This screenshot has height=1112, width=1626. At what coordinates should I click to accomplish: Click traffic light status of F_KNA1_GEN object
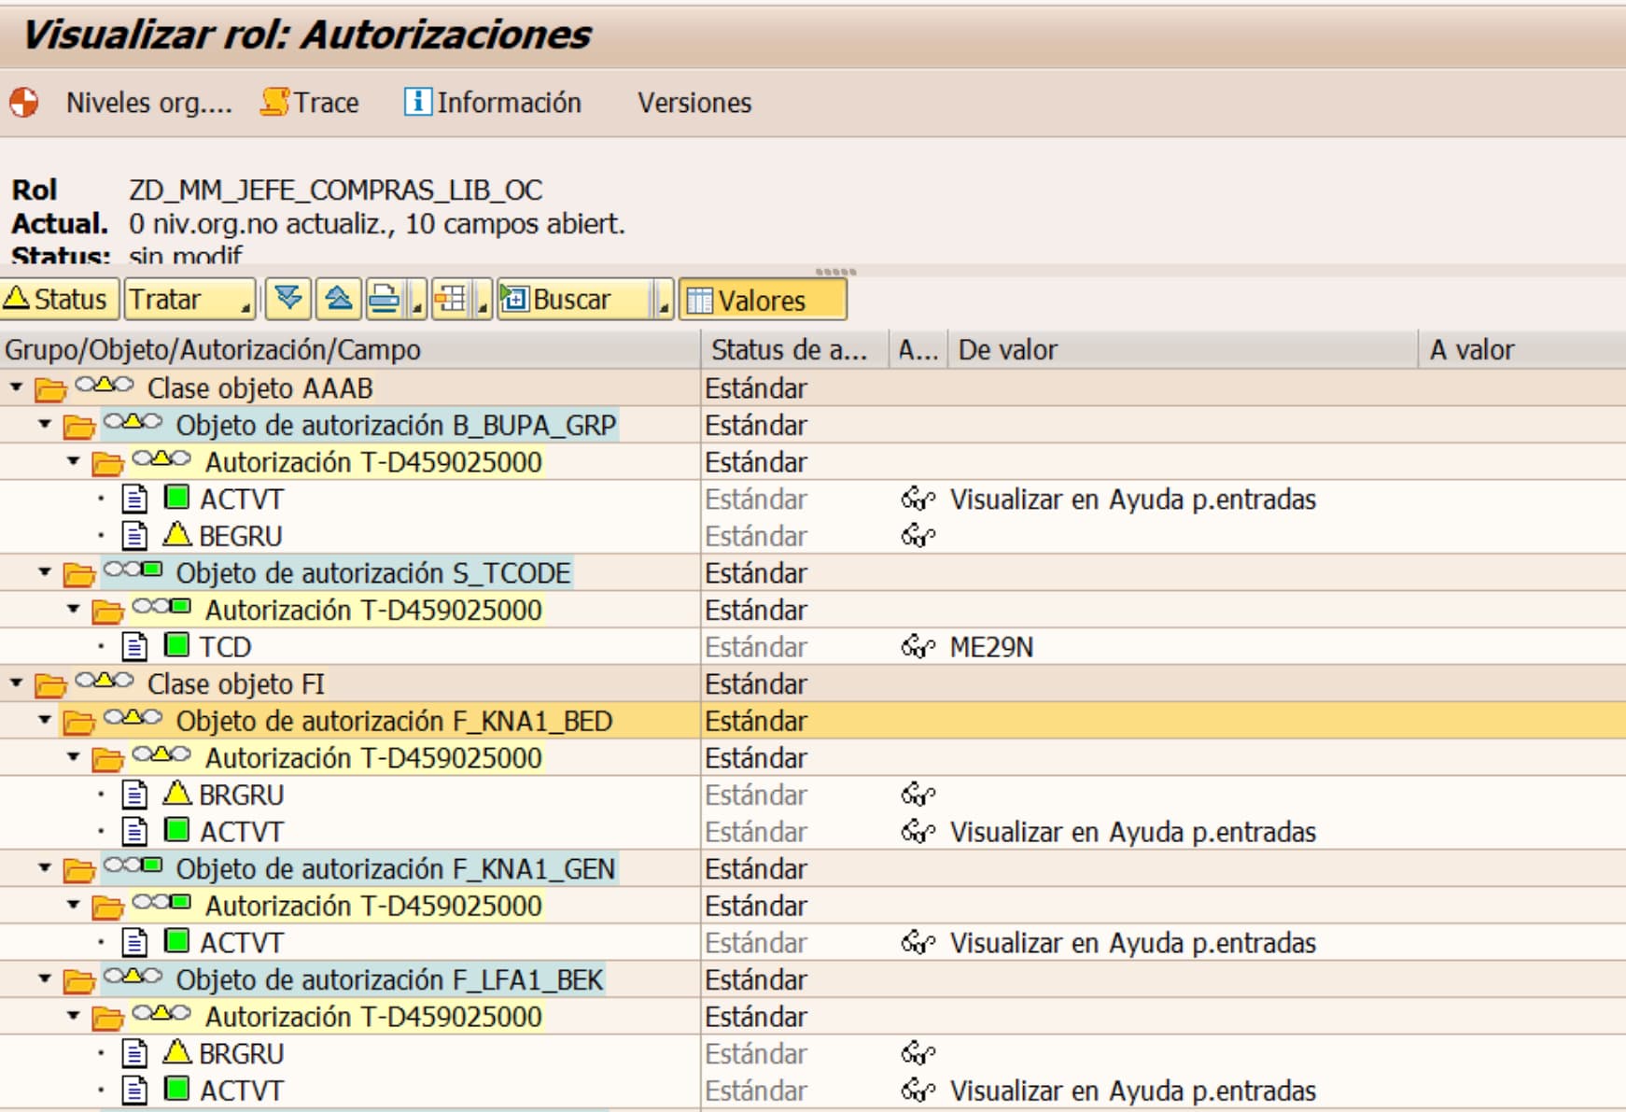point(133,867)
